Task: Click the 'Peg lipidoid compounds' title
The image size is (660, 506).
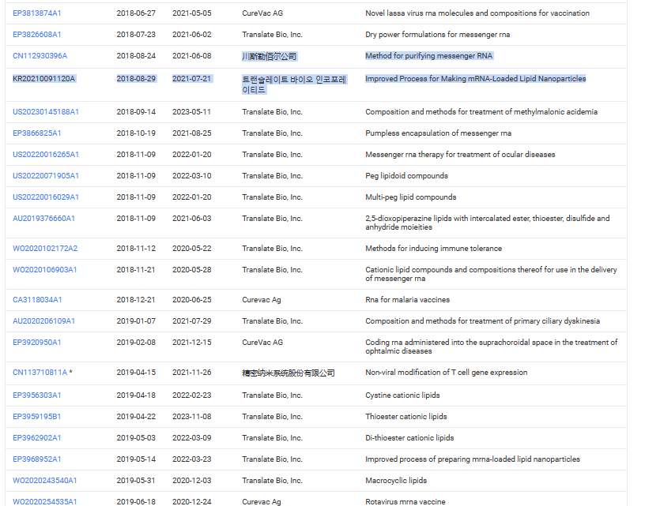Action: pyautogui.click(x=406, y=176)
